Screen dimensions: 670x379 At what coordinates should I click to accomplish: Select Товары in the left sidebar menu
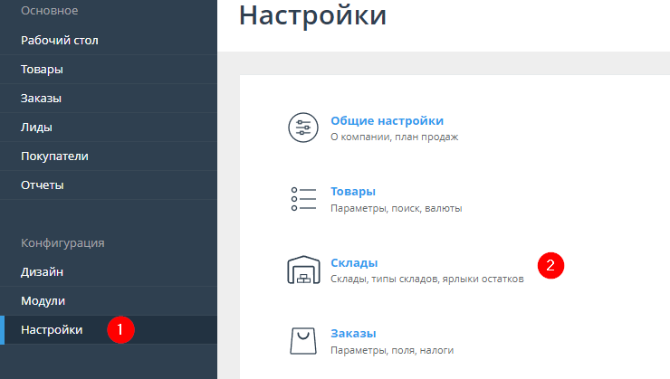click(x=42, y=69)
